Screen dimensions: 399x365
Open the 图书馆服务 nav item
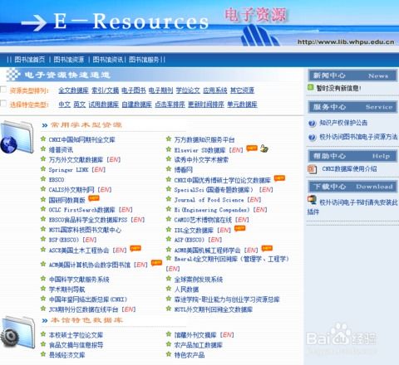coord(144,60)
